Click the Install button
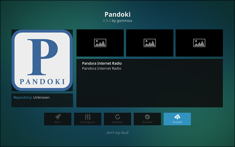 (177, 119)
